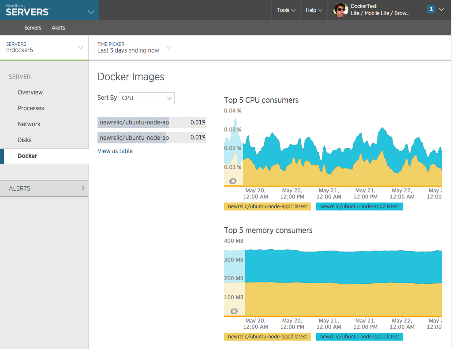
Task: Toggle app2:latest legend in CPU chart
Action: click(359, 206)
